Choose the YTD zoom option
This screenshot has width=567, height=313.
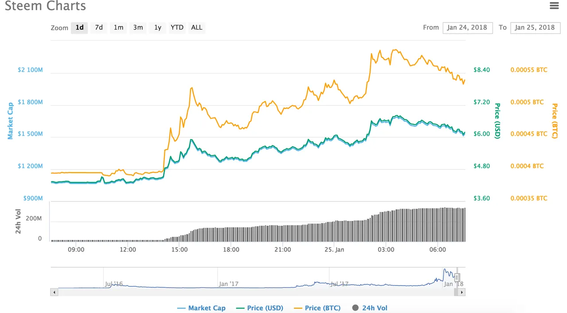(177, 27)
